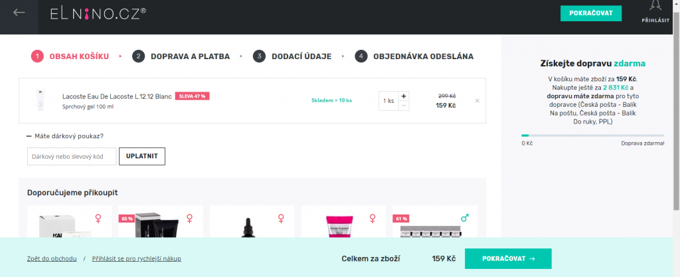Click the Doporučujeme přikoupit heading

[72, 193]
